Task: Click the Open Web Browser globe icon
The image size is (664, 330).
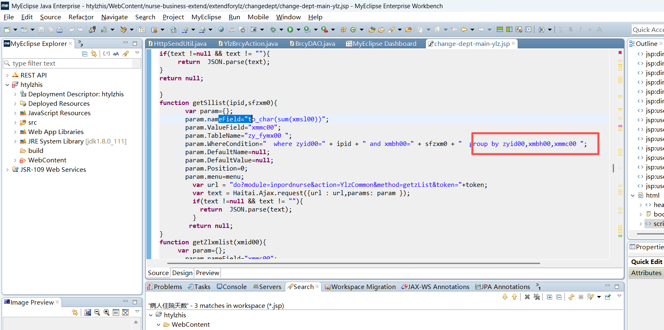Action: point(221,30)
